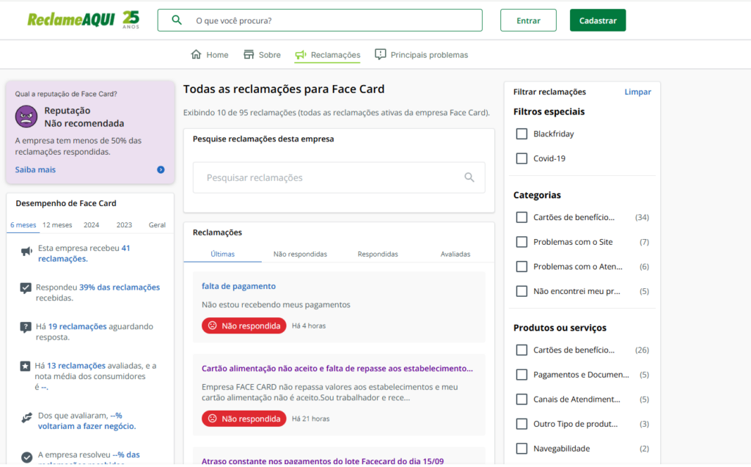
Task: Select the 12 meses performance tab
Action: 57,224
